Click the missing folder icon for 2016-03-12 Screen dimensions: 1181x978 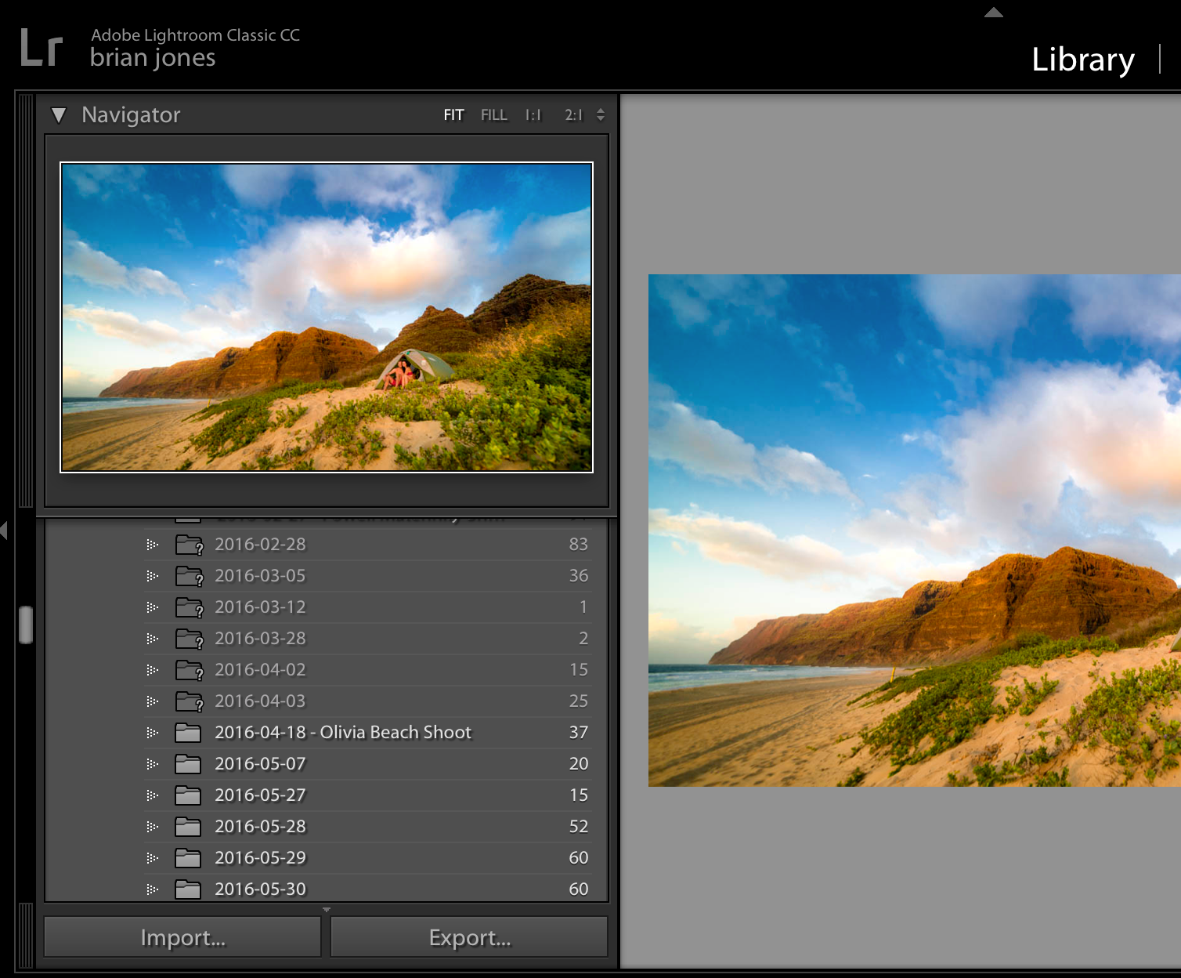(x=188, y=607)
